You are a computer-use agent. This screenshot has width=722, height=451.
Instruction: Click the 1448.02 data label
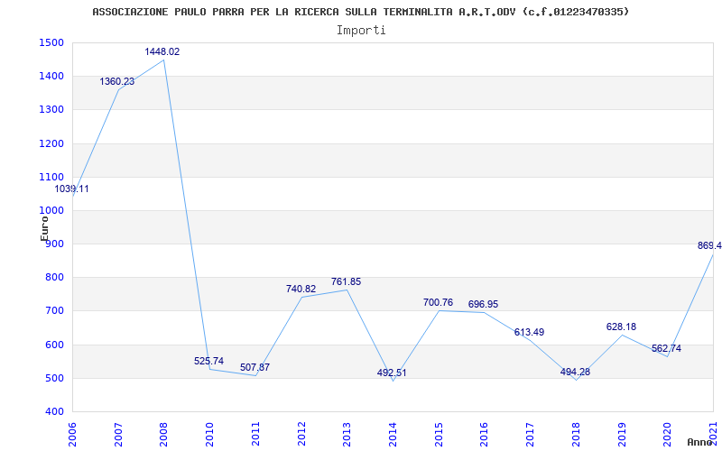[x=162, y=52]
